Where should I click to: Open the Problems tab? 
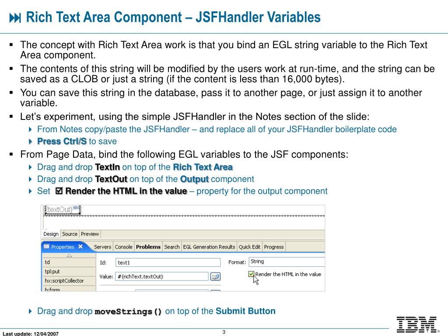click(x=148, y=247)
